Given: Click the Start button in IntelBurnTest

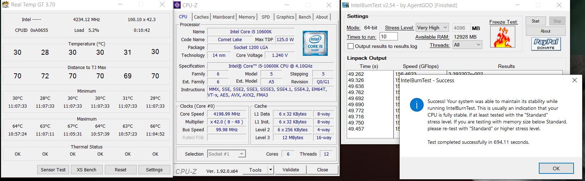Looking at the screenshot, I should pyautogui.click(x=535, y=21).
